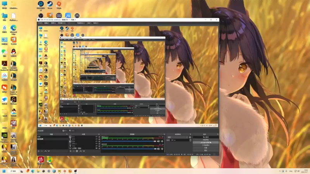Add a new source with the plus icon in Sources panel
This screenshot has width=310, height=174.
point(71,151)
